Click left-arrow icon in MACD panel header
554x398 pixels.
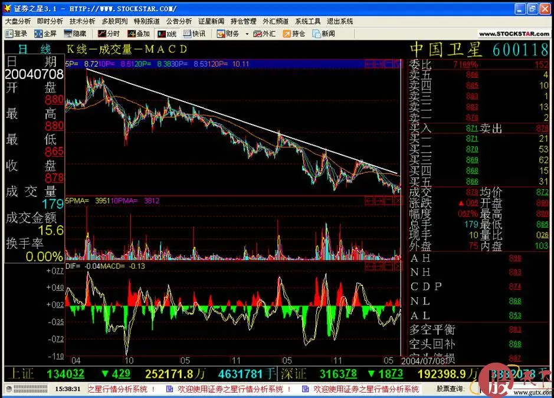point(369,267)
